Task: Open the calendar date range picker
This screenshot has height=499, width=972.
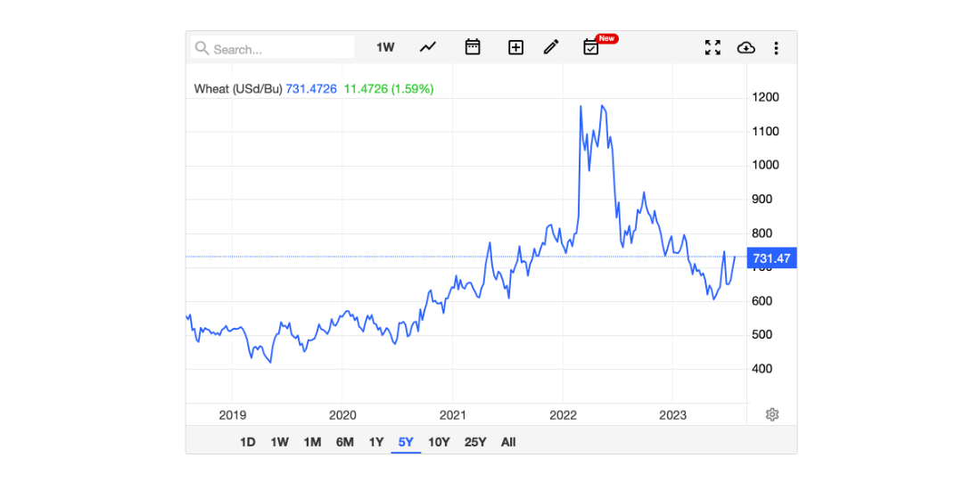Action: tap(473, 47)
